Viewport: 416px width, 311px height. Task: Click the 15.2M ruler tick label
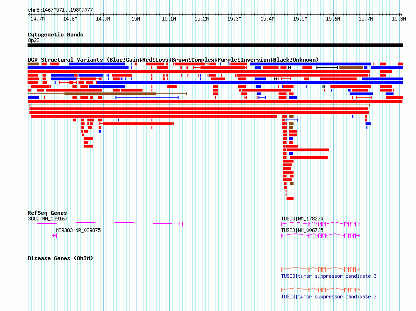coord(201,19)
